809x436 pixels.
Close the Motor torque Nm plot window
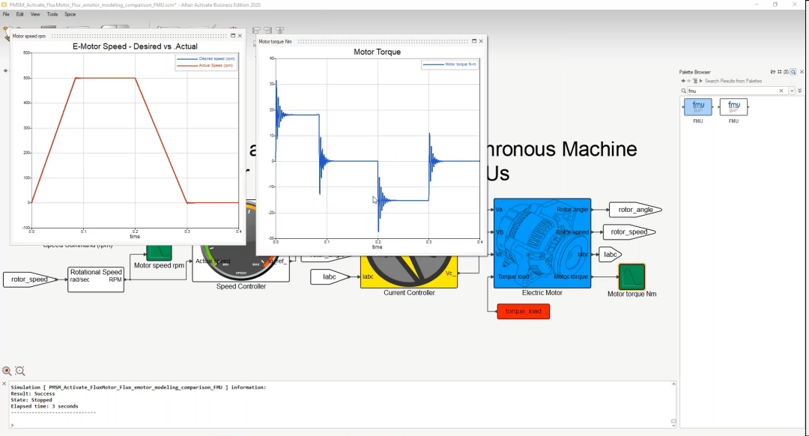click(481, 41)
